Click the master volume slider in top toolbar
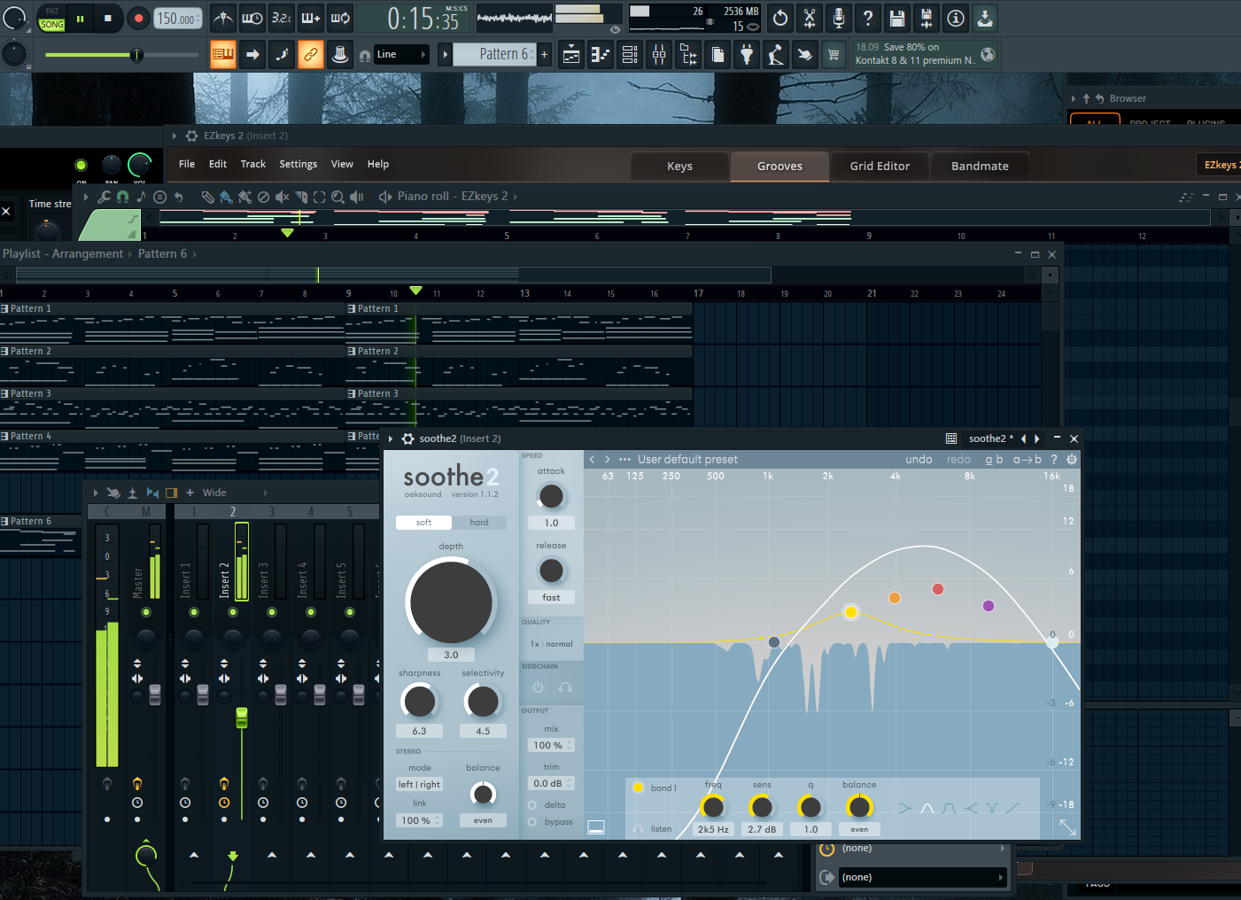 coord(122,55)
